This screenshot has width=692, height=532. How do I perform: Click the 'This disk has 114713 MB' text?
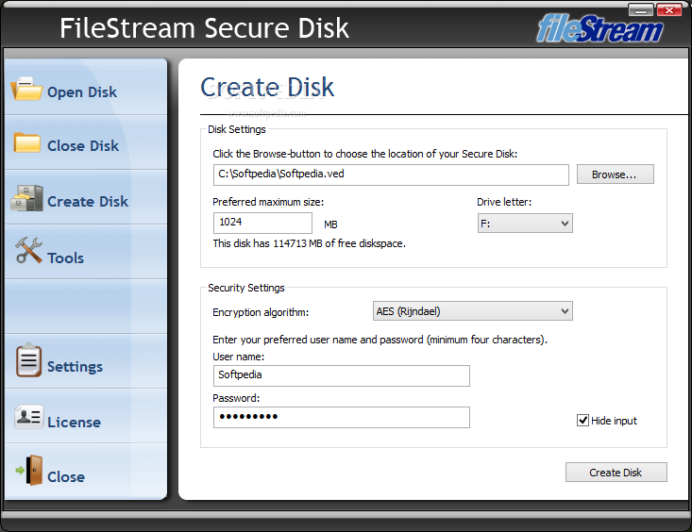(x=309, y=243)
